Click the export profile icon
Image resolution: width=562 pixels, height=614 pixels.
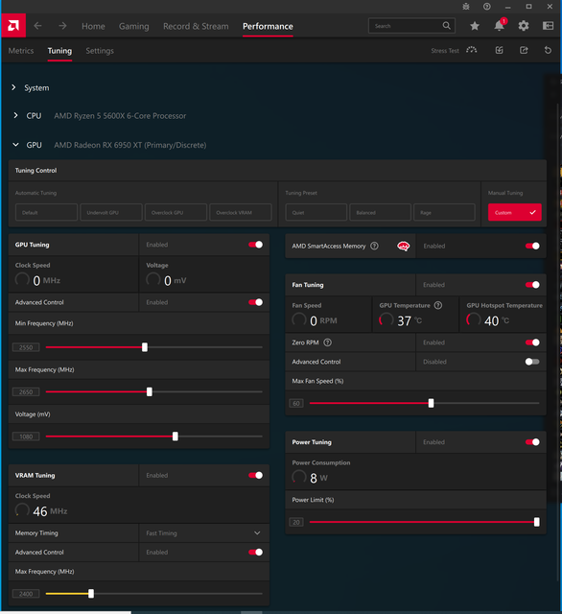[x=524, y=50]
